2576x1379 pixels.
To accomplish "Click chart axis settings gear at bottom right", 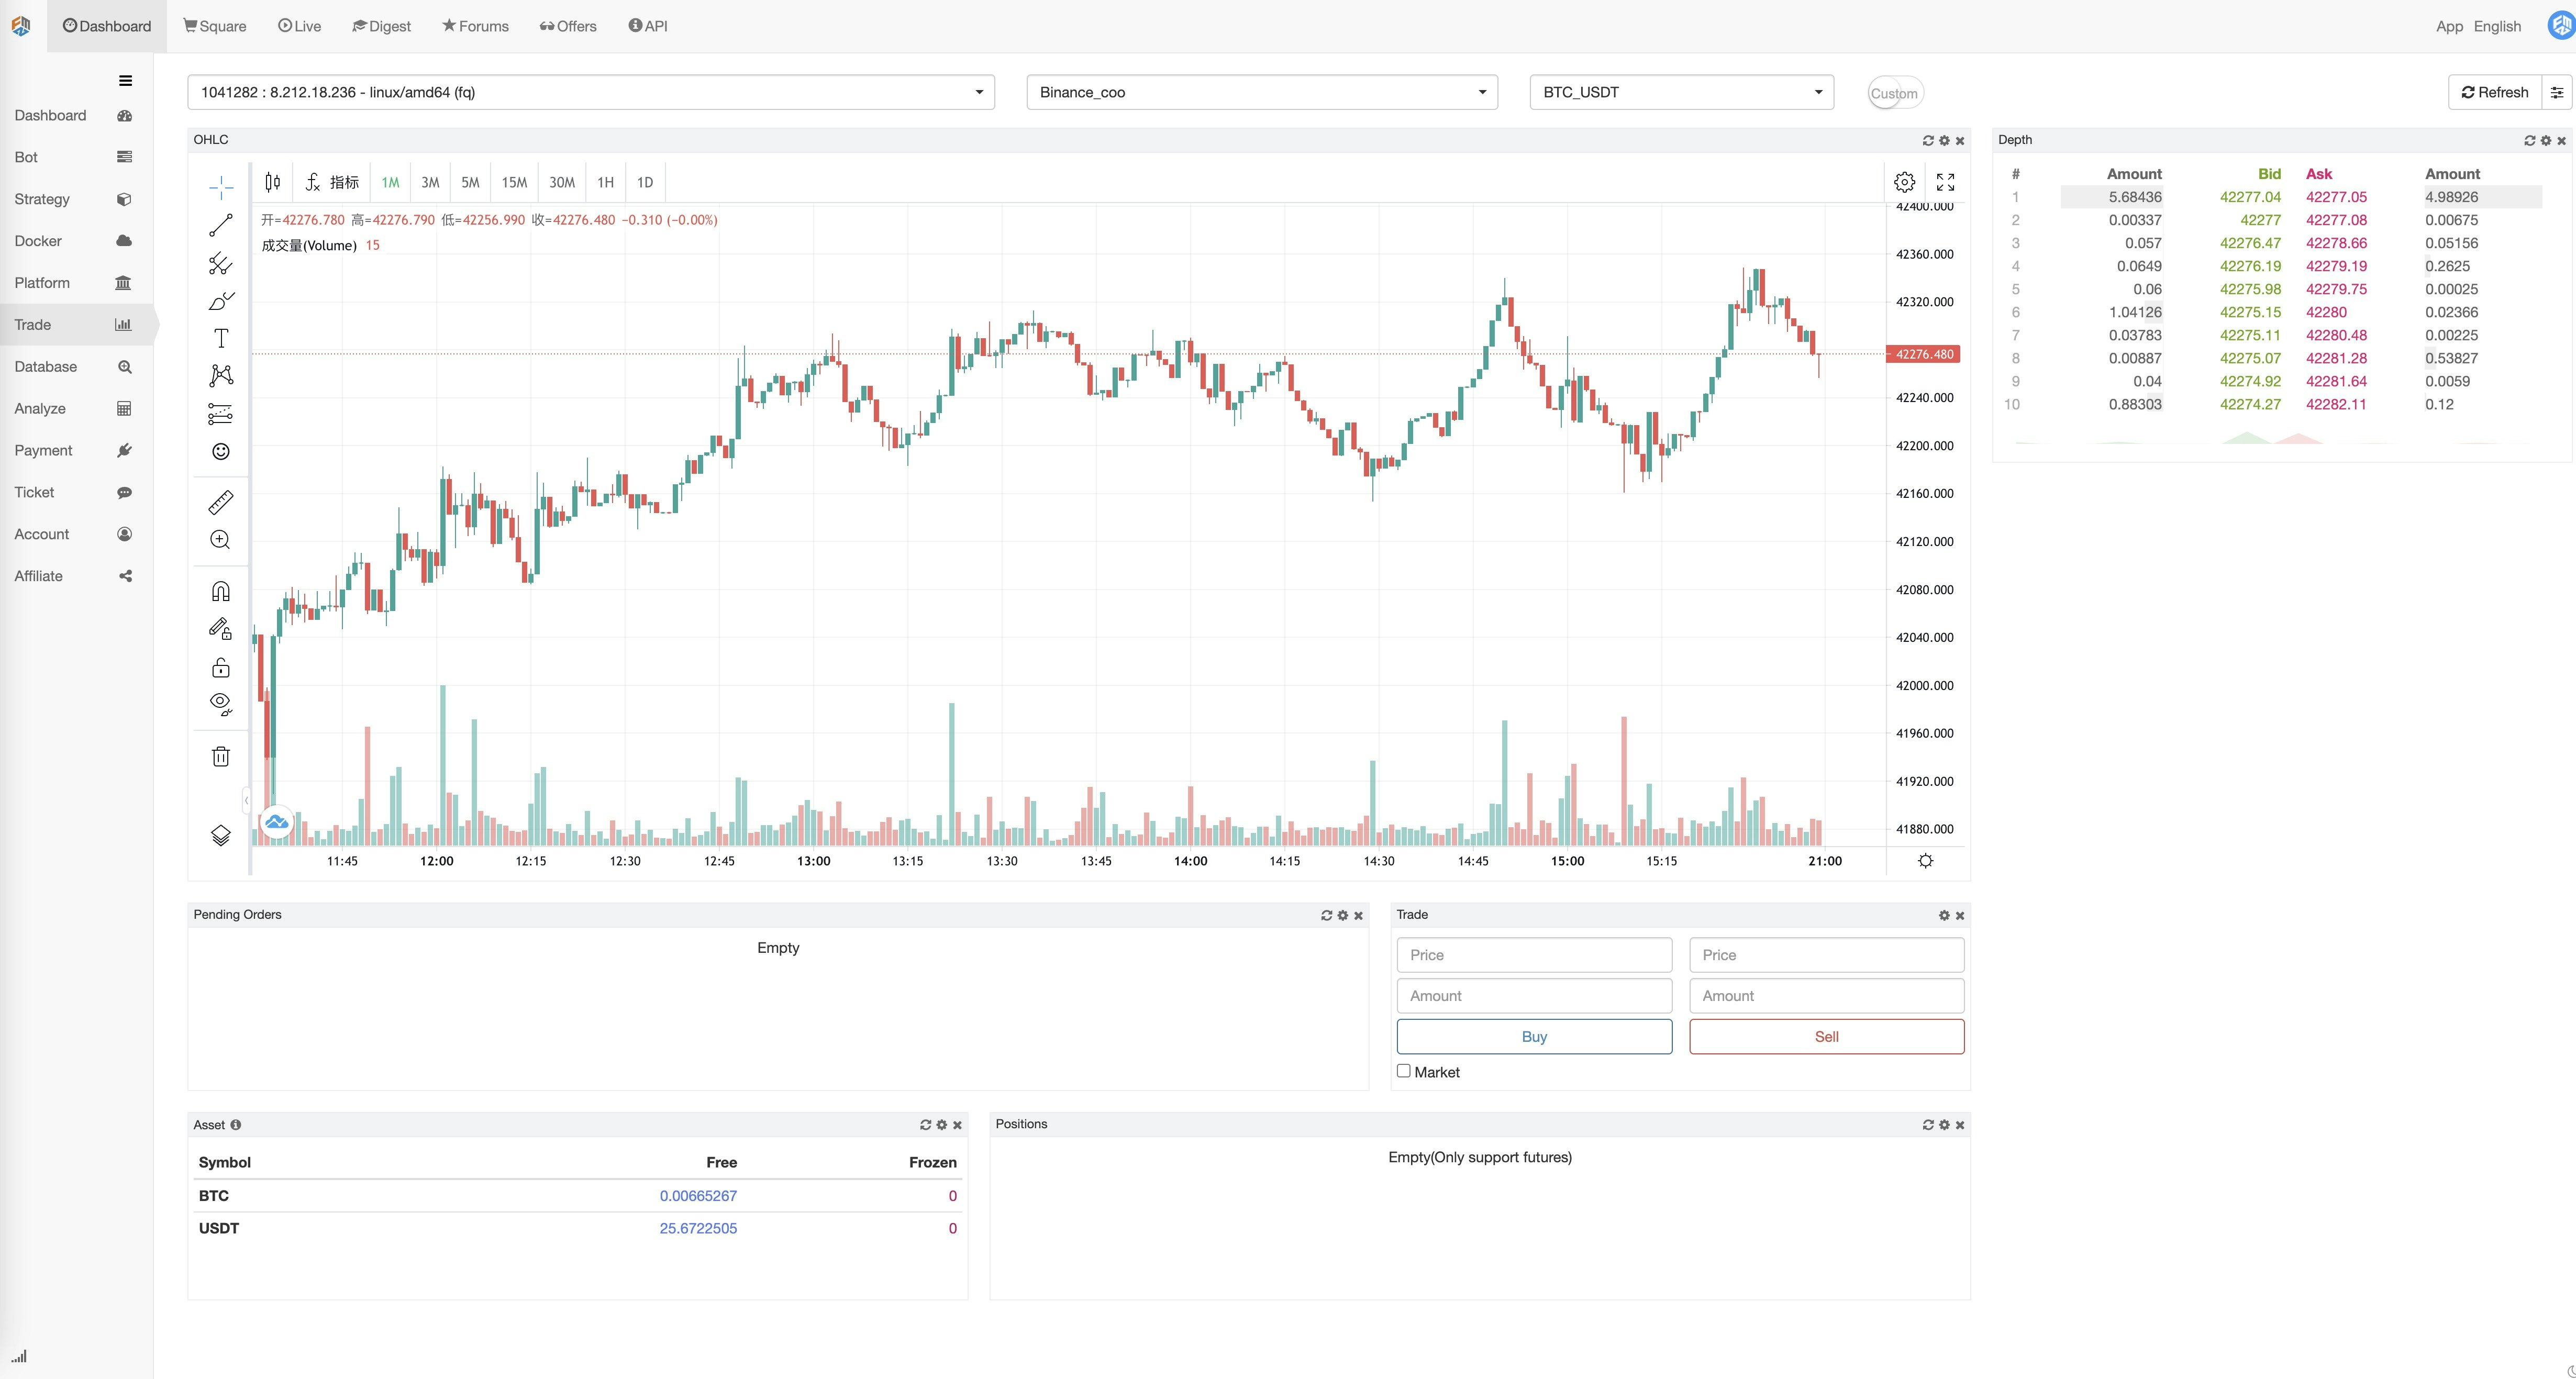I will (x=1925, y=861).
